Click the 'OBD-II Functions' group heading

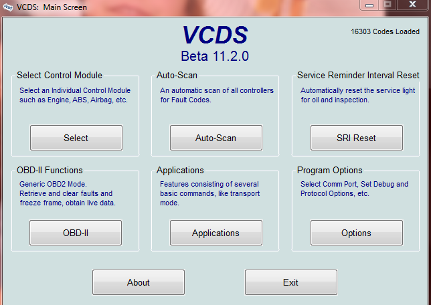[50, 170]
